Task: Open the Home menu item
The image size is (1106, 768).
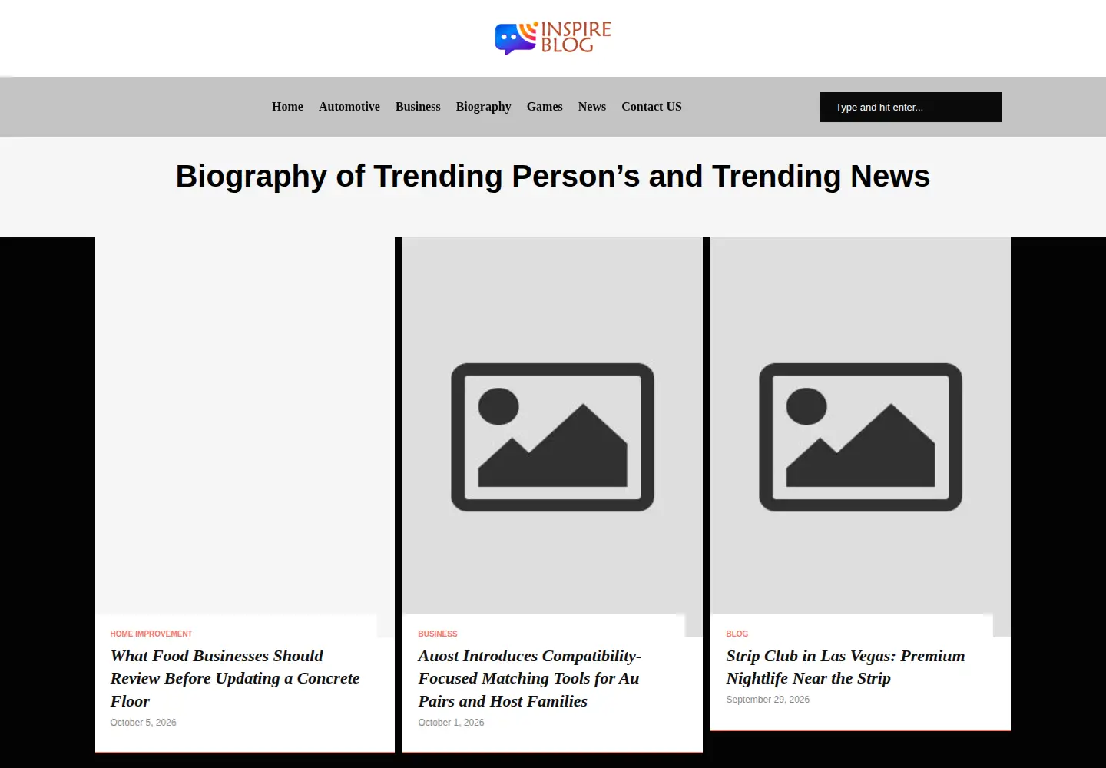Action: pyautogui.click(x=287, y=107)
